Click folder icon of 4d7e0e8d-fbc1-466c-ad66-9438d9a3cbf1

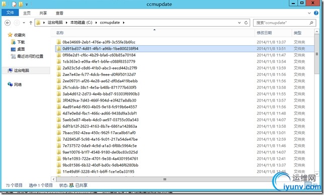pos(59,113)
